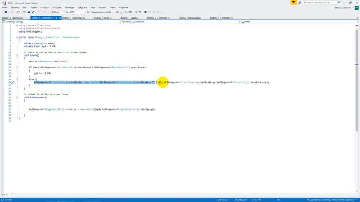Screen dimensions: 360x202
Task: Open the Вид menu
Action: tap(24, 7)
